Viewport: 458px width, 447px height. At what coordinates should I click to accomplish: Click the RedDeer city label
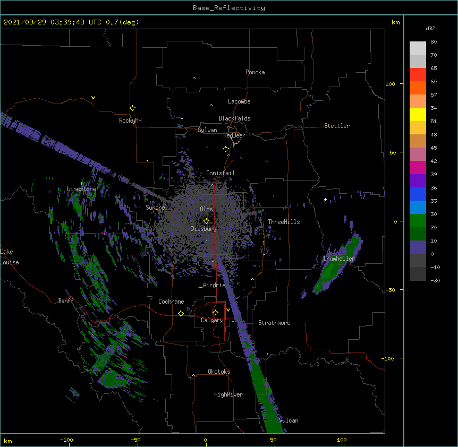[x=234, y=135]
